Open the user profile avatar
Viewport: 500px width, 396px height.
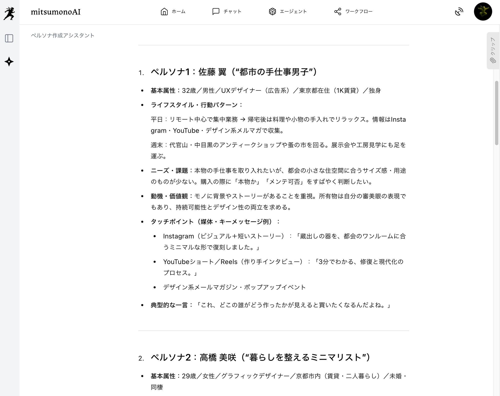[x=483, y=11]
